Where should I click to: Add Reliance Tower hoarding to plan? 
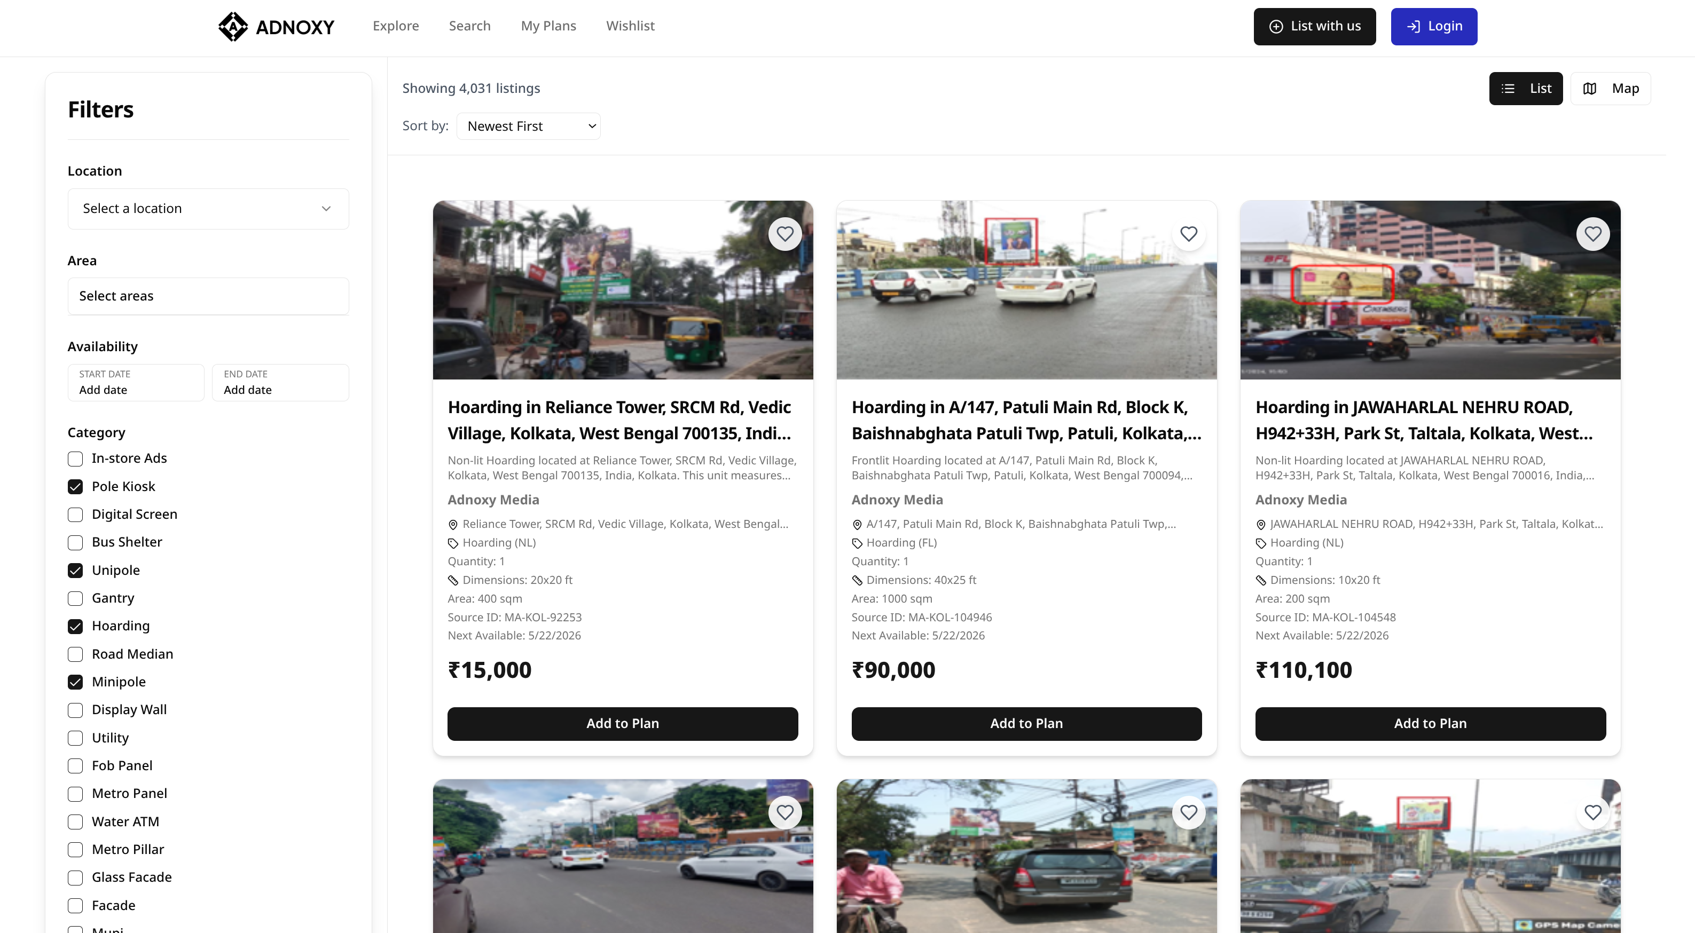[623, 724]
